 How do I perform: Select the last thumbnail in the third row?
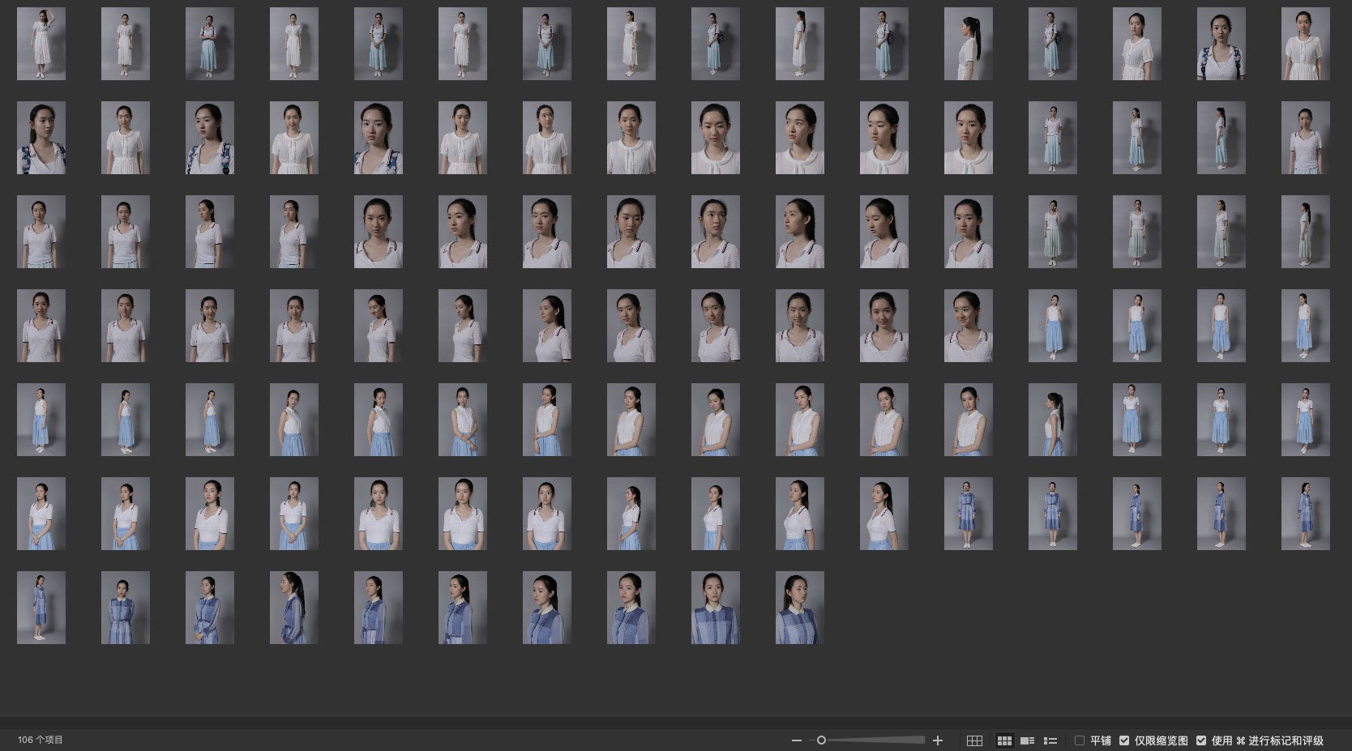tap(1305, 232)
